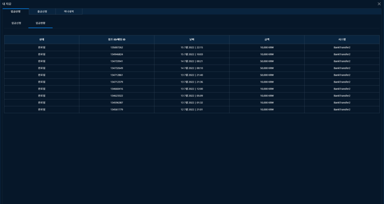Screen dimensions: 384x204
Task: Click date 15 7월 2022 | 10:03
Action: (192, 54)
